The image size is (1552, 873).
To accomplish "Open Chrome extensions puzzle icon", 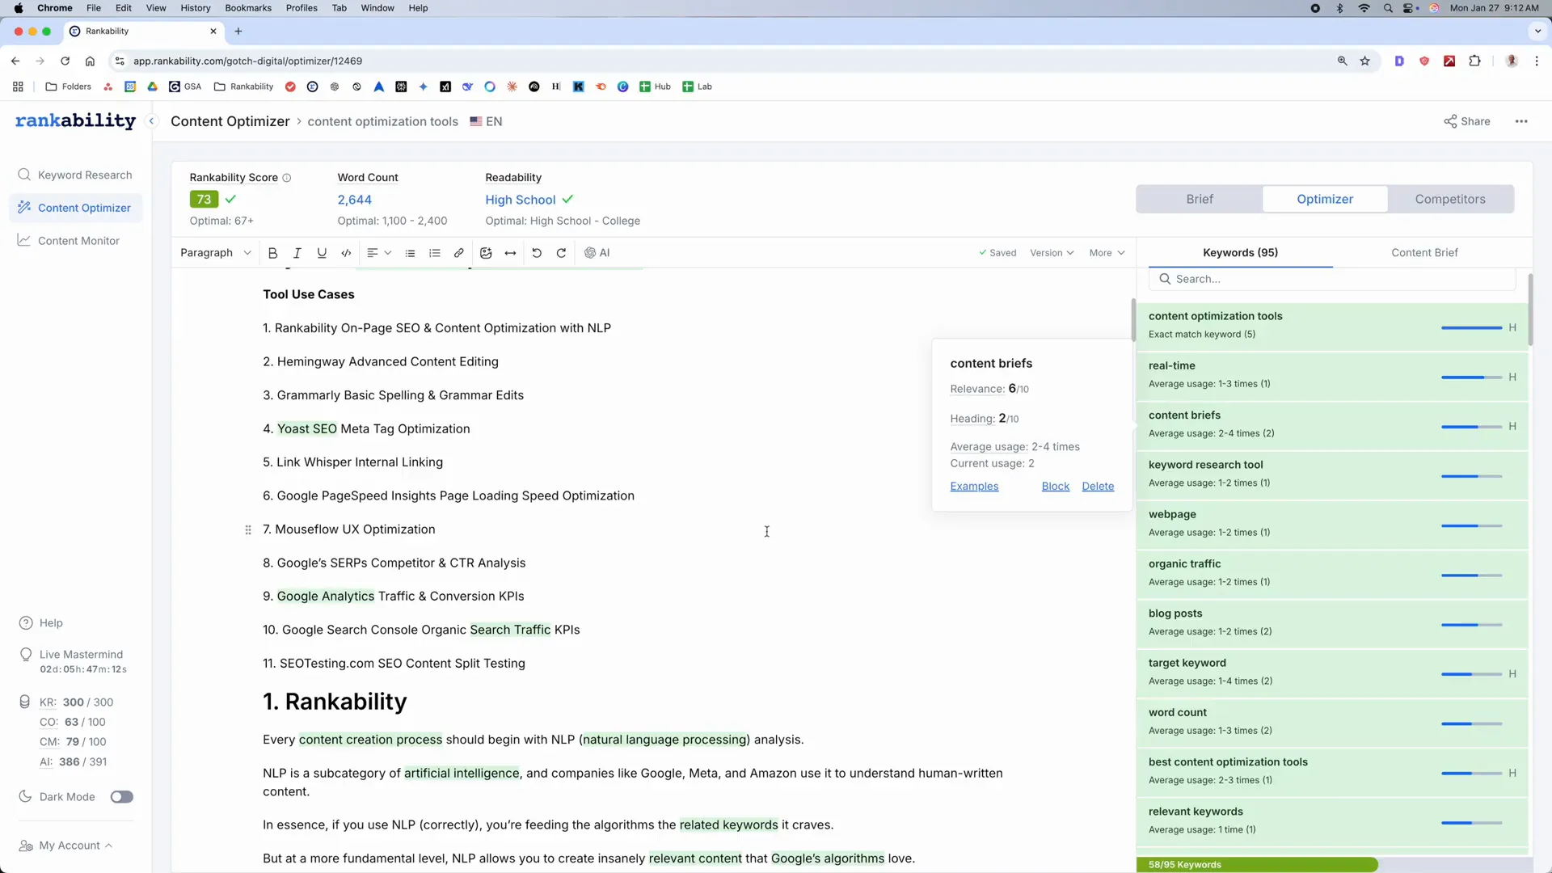I will (1474, 61).
